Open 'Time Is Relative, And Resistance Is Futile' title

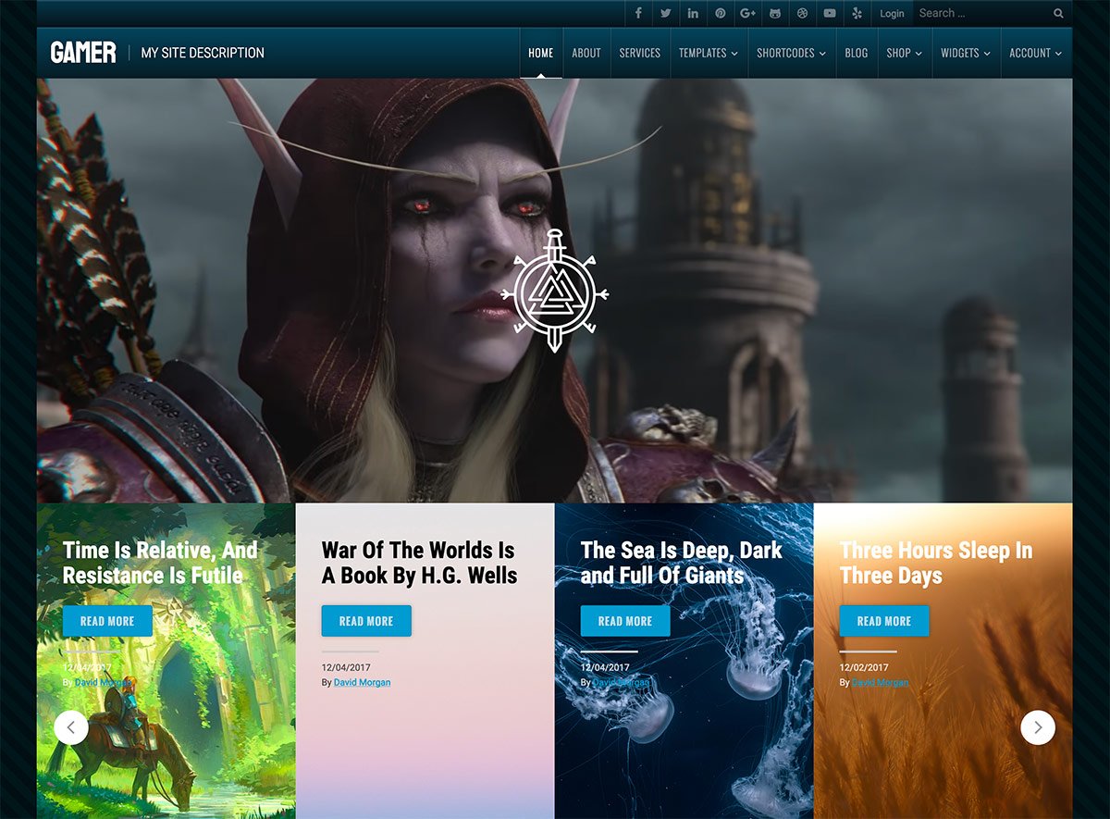click(x=160, y=563)
